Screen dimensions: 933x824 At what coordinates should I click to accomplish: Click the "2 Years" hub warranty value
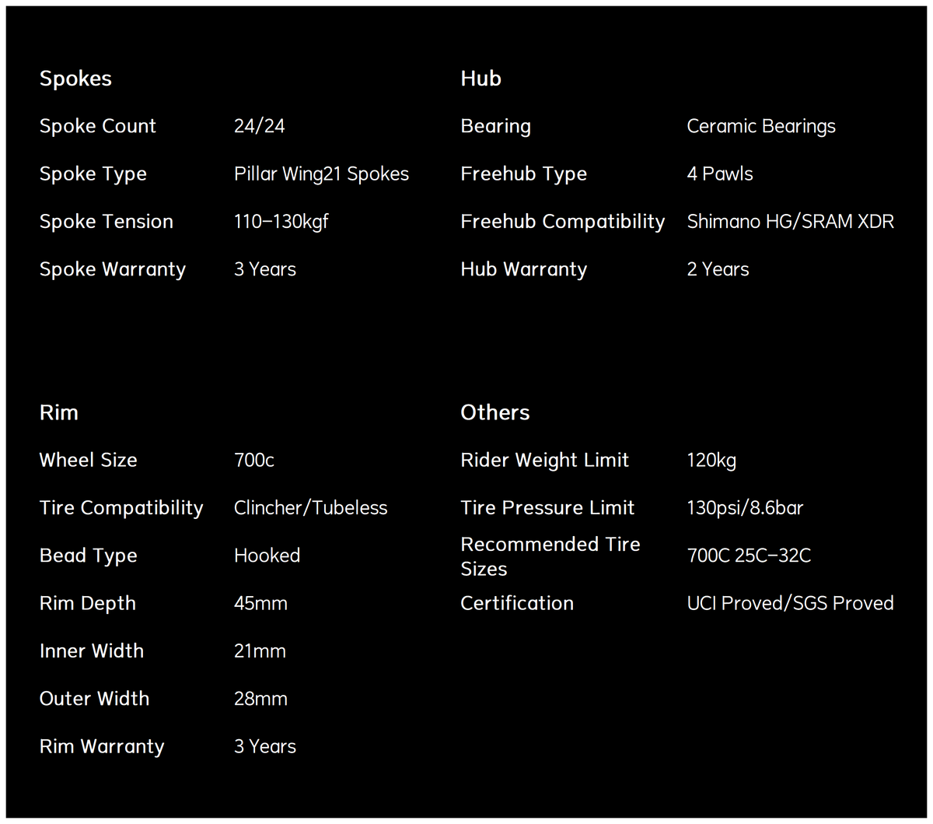pos(718,269)
